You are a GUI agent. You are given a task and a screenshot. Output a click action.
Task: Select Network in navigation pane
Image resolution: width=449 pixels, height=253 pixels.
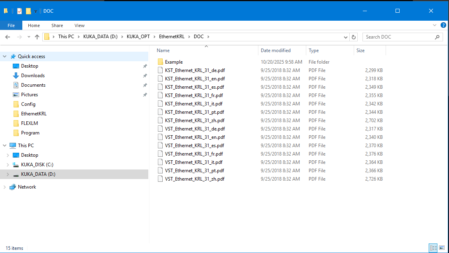click(x=27, y=187)
